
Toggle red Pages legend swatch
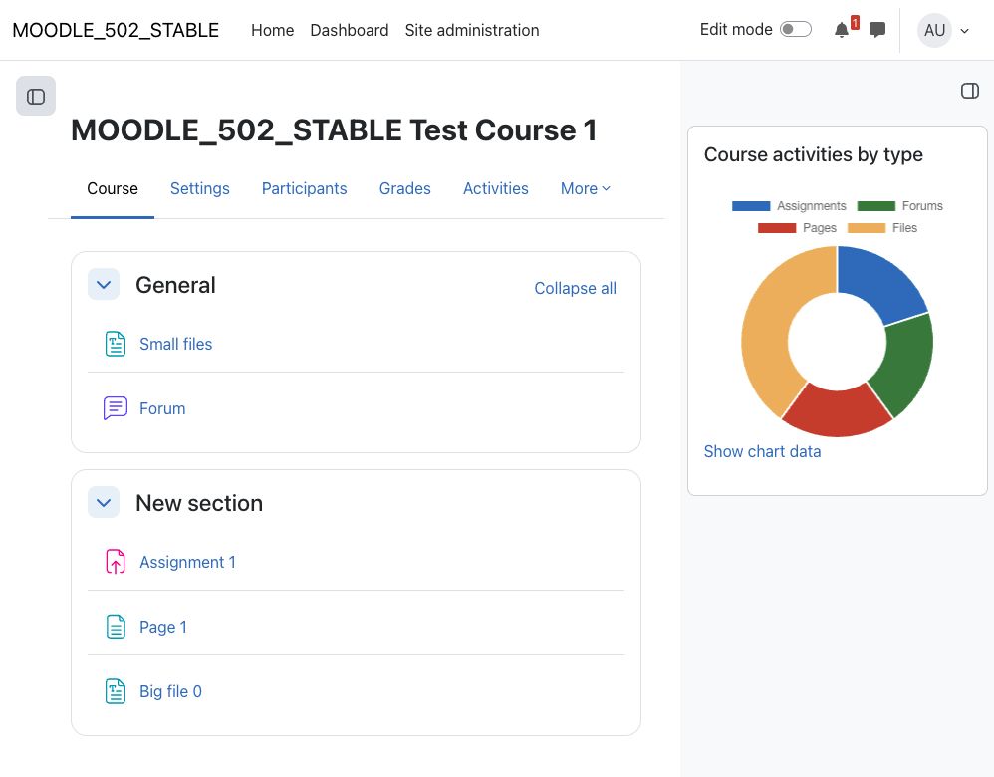pyautogui.click(x=777, y=228)
